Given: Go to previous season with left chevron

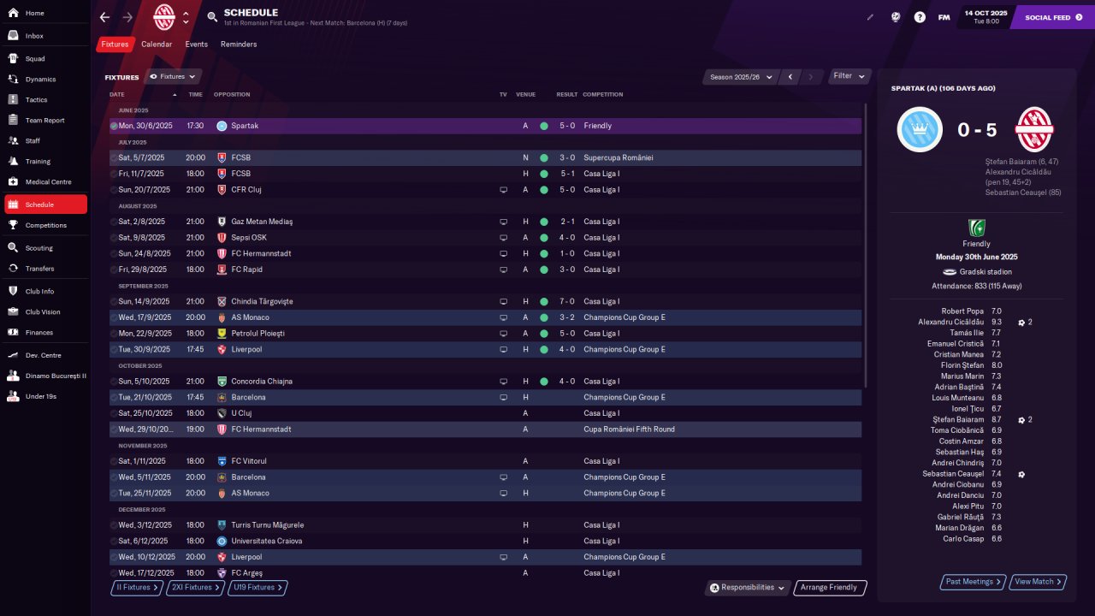Looking at the screenshot, I should pyautogui.click(x=790, y=77).
